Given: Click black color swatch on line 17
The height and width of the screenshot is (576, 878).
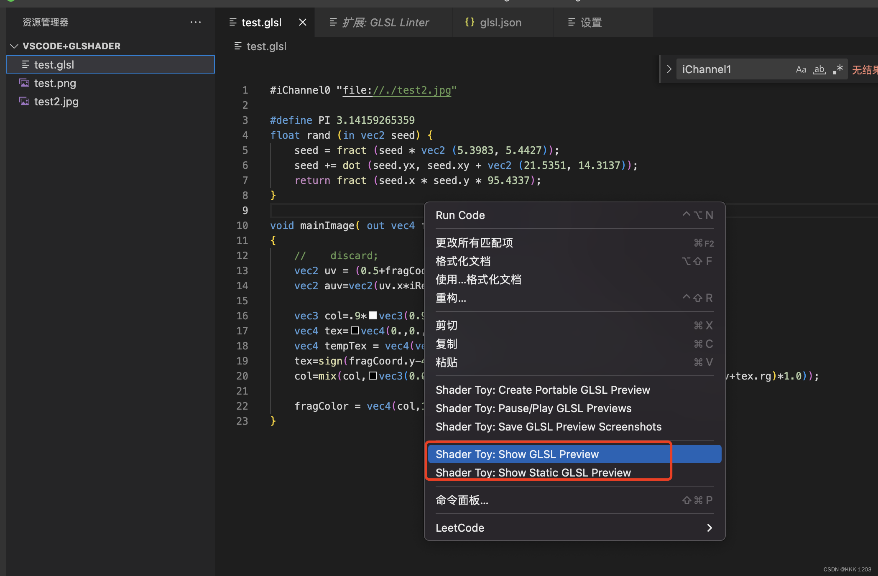Looking at the screenshot, I should [x=355, y=331].
